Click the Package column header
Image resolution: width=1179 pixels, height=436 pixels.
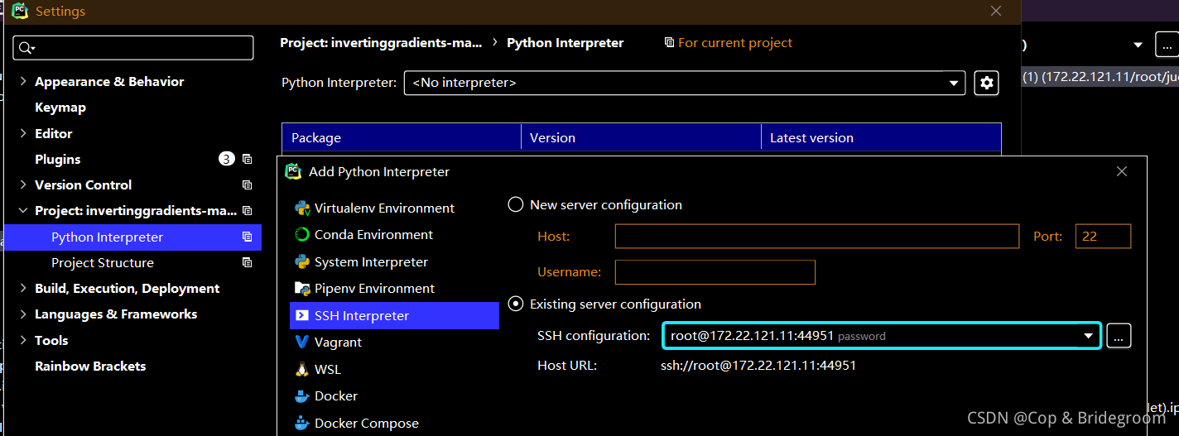point(401,138)
